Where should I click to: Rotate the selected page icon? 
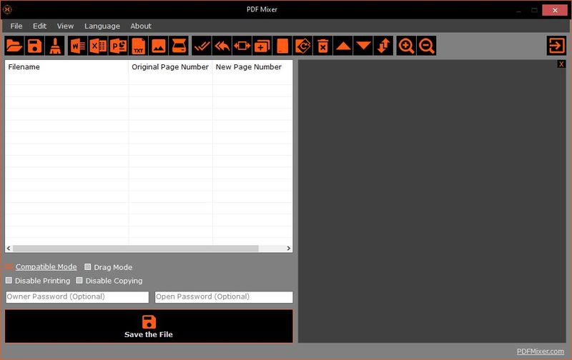click(x=302, y=46)
